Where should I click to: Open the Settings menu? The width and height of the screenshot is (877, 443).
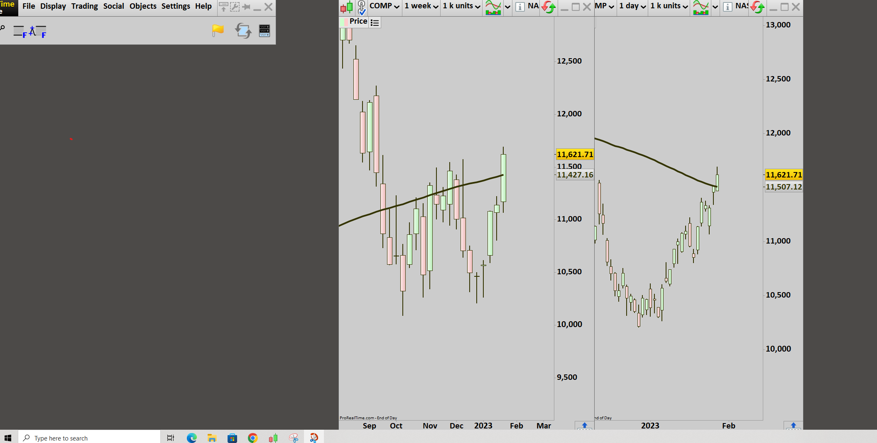point(176,6)
